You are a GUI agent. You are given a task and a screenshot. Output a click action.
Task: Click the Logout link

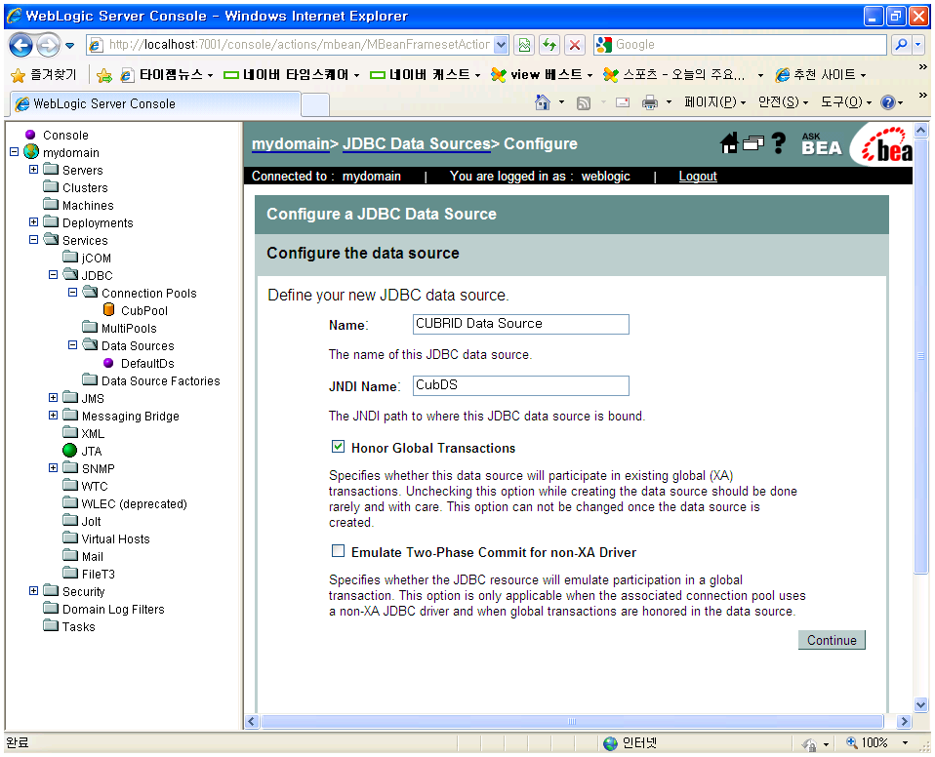click(x=698, y=176)
